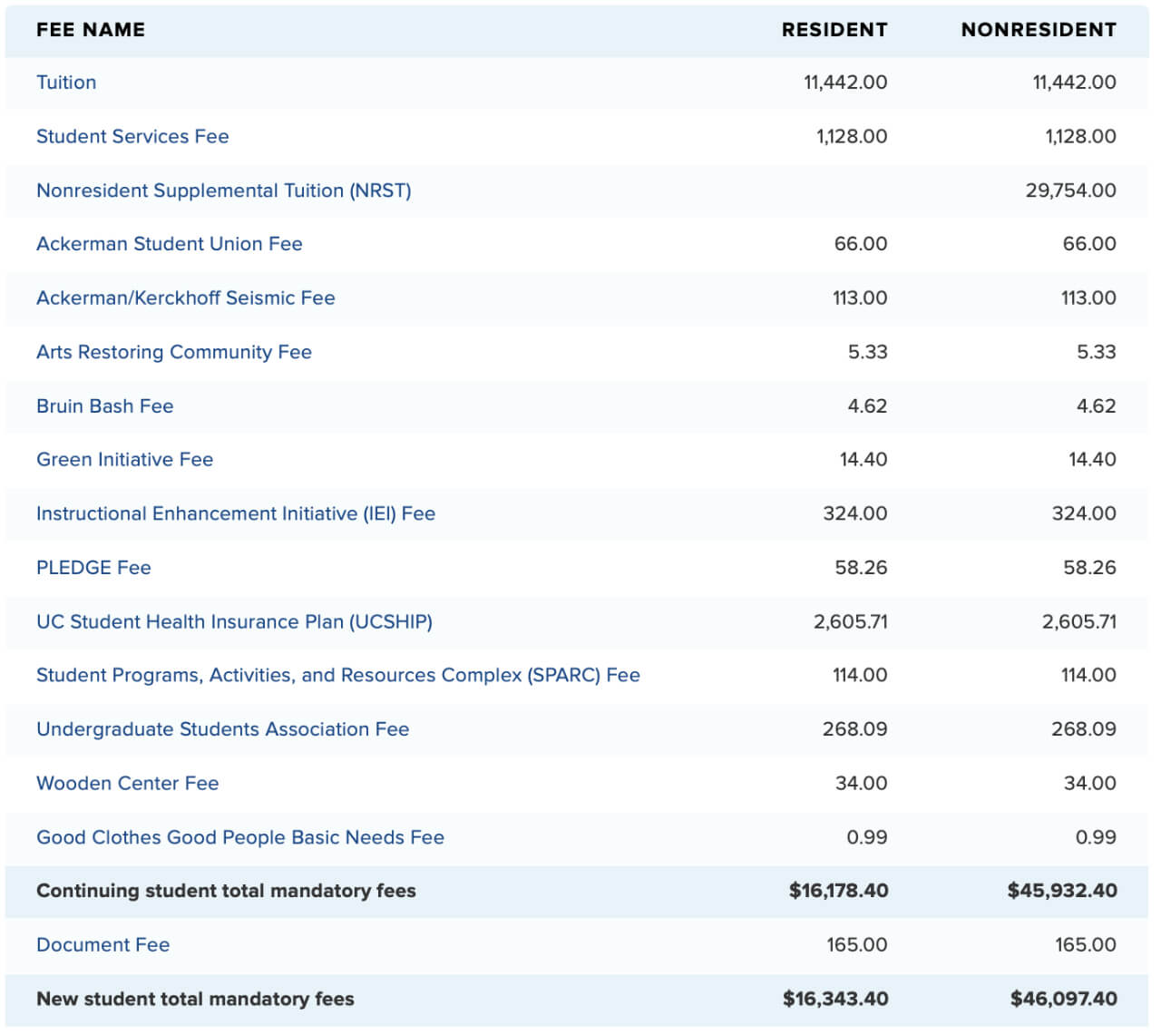Select resident Basic Needs Fee amount 0.99
This screenshot has height=1035, width=1161.
pos(867,837)
